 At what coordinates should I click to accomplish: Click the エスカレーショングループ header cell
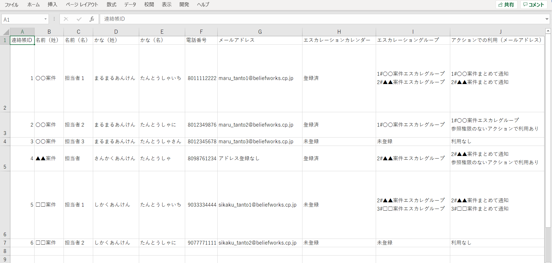coord(413,40)
